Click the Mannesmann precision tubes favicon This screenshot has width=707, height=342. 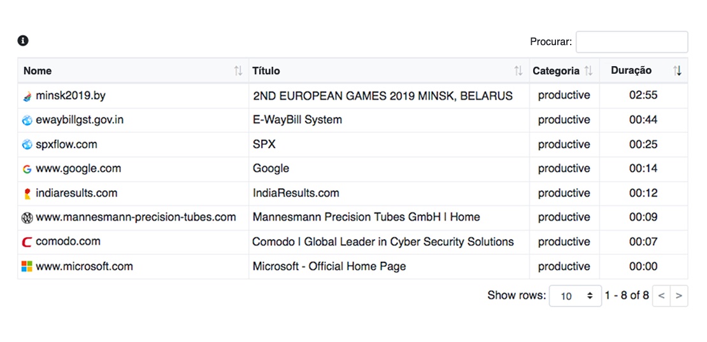(x=27, y=218)
